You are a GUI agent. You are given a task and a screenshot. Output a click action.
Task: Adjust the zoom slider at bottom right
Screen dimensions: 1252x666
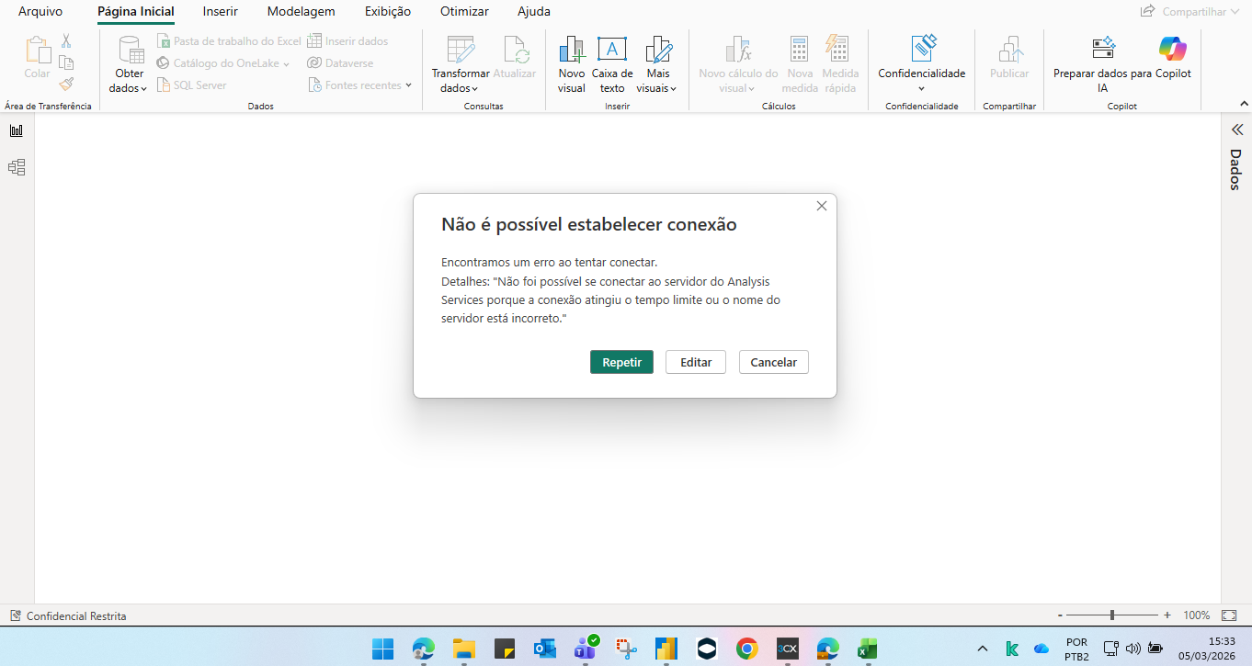point(1112,615)
